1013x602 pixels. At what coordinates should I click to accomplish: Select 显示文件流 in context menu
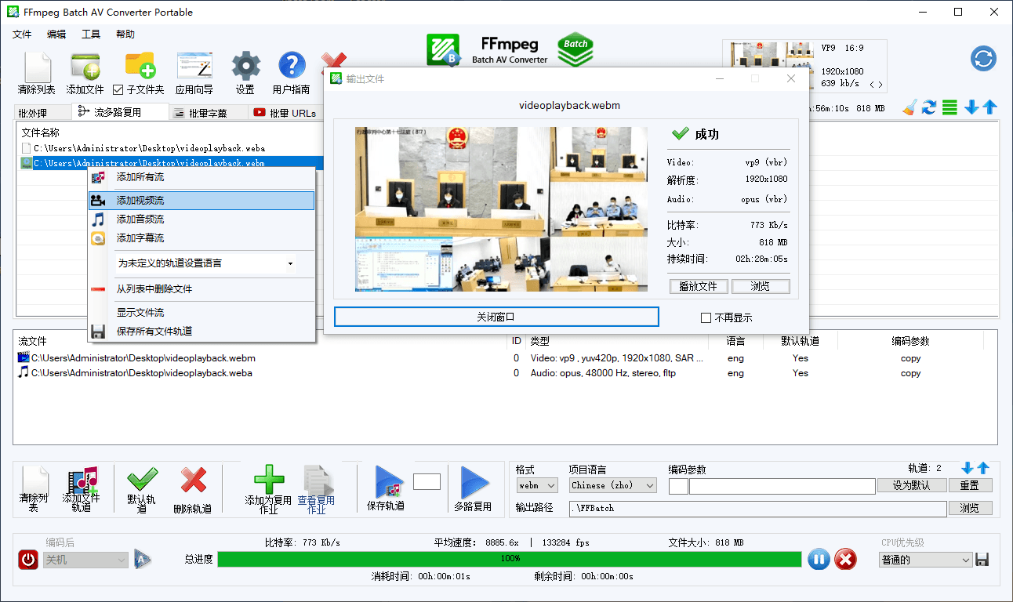click(x=202, y=313)
